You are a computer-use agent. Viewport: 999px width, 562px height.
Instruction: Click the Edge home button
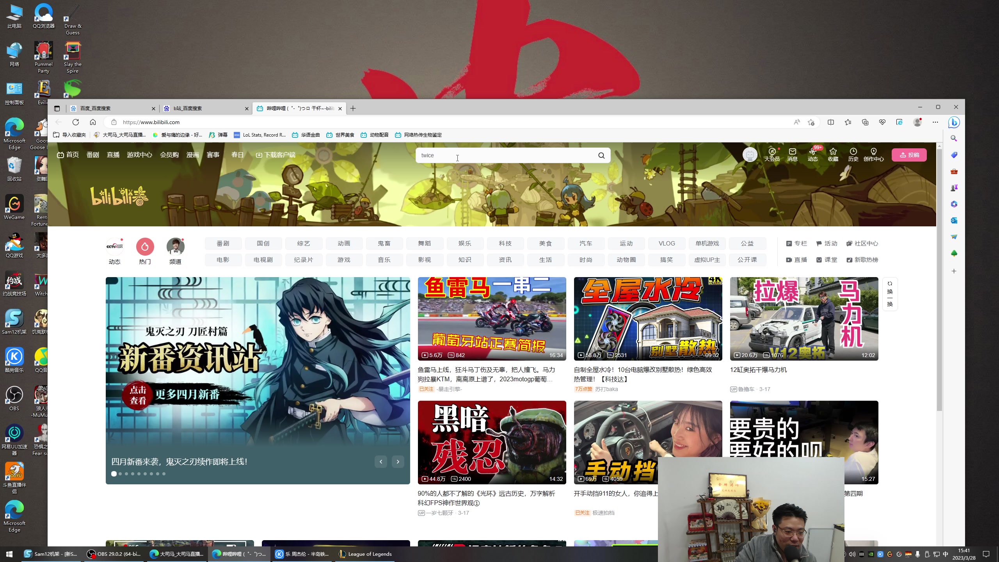tap(93, 122)
